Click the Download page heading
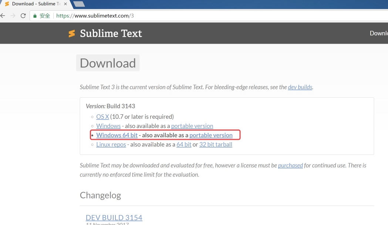Image resolution: width=388 pixels, height=225 pixels. 108,63
